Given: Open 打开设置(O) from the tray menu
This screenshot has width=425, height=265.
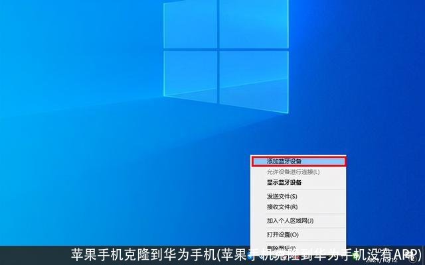Looking at the screenshot, I should point(298,235).
